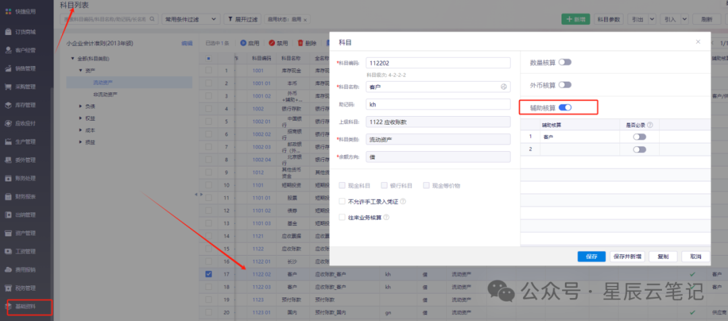Image resolution: width=728 pixels, height=321 pixels.
Task: Open 引入 dropdown arrow
Action: (x=684, y=20)
